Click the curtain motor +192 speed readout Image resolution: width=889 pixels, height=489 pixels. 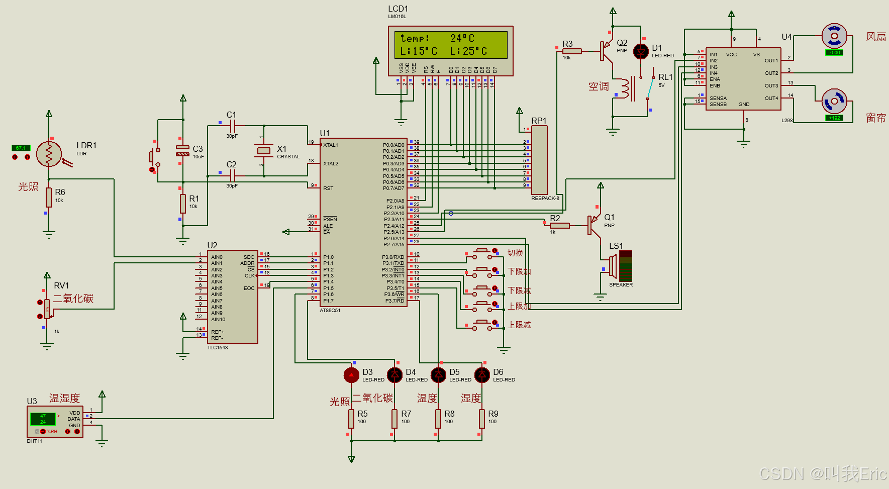(x=834, y=118)
